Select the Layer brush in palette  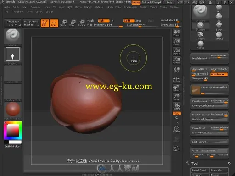click(x=219, y=27)
